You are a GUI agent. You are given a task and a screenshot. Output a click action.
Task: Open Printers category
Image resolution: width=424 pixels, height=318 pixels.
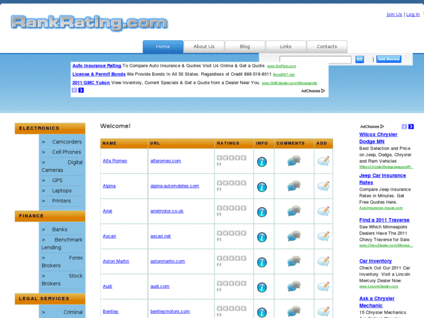(61, 201)
